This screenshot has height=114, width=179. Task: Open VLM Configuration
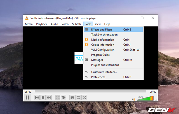click(113, 50)
